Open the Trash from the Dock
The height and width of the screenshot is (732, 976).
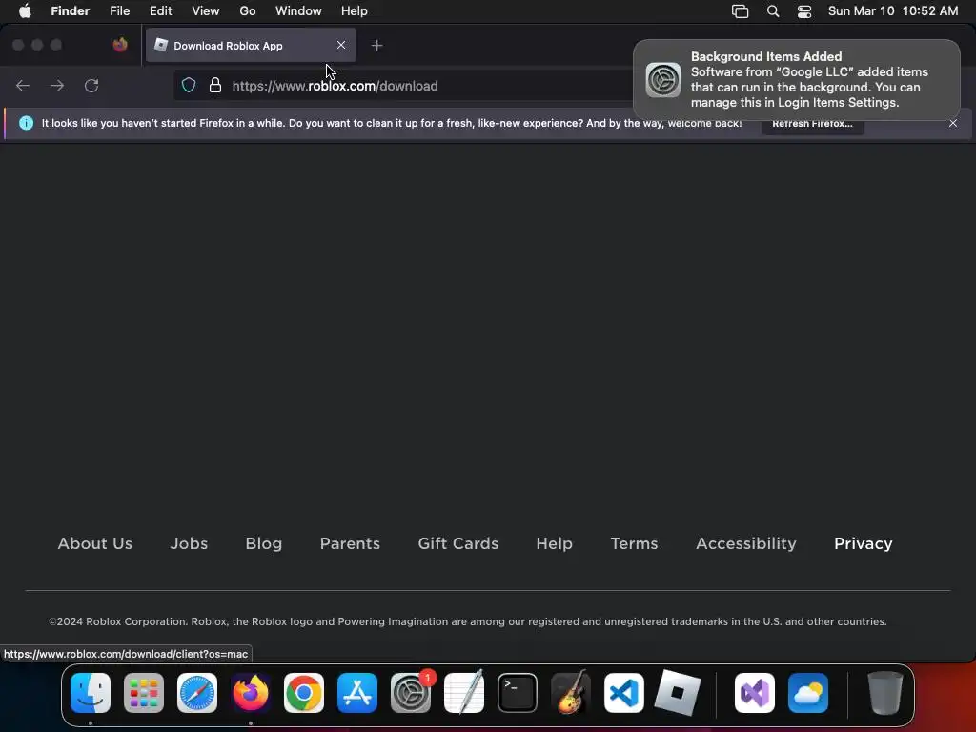point(884,693)
